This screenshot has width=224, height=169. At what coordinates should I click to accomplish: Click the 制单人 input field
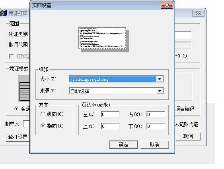coord(26,124)
